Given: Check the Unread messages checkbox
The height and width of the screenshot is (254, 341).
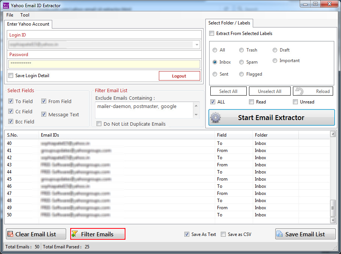Looking at the screenshot, I should click(295, 102).
